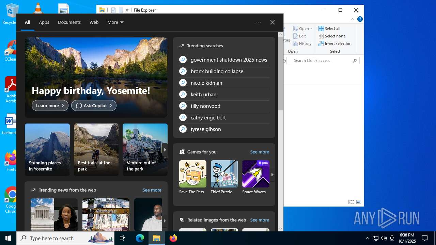The width and height of the screenshot is (436, 245).
Task: Click search icon beside nicole kidman
Action: (x=183, y=83)
